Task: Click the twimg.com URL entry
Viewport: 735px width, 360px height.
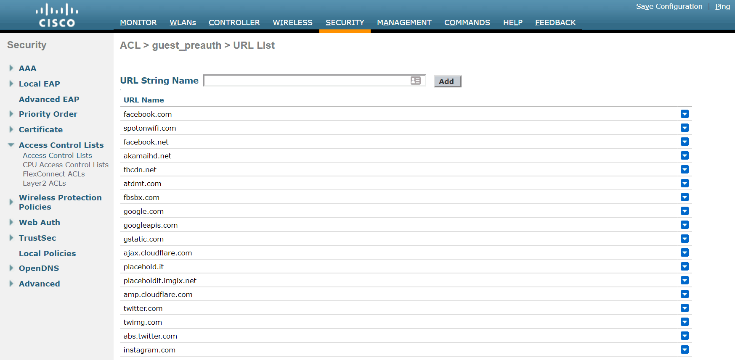Action: 143,322
